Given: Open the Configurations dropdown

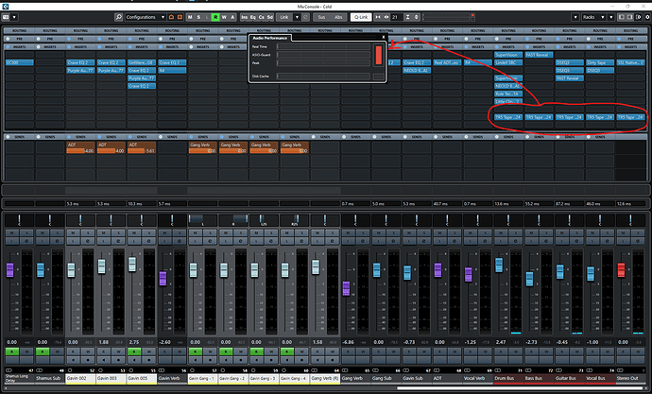Looking at the screenshot, I should tap(146, 17).
